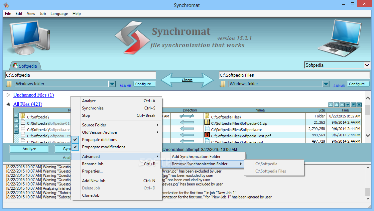
Task: Open the Advanced submenu entry
Action: pyautogui.click(x=117, y=157)
